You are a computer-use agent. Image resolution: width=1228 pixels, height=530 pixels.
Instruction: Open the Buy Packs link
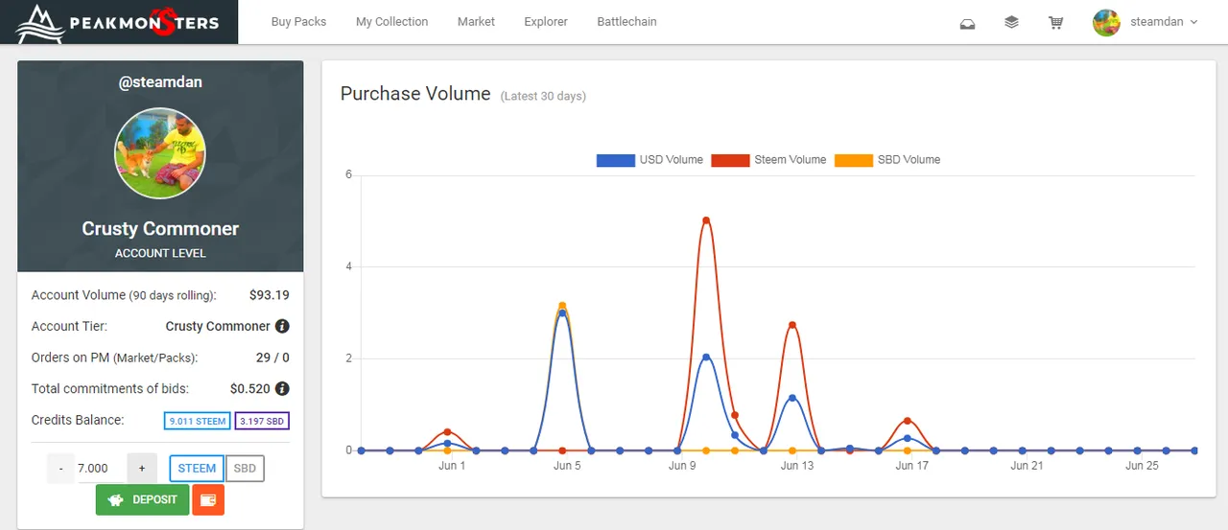(x=298, y=22)
